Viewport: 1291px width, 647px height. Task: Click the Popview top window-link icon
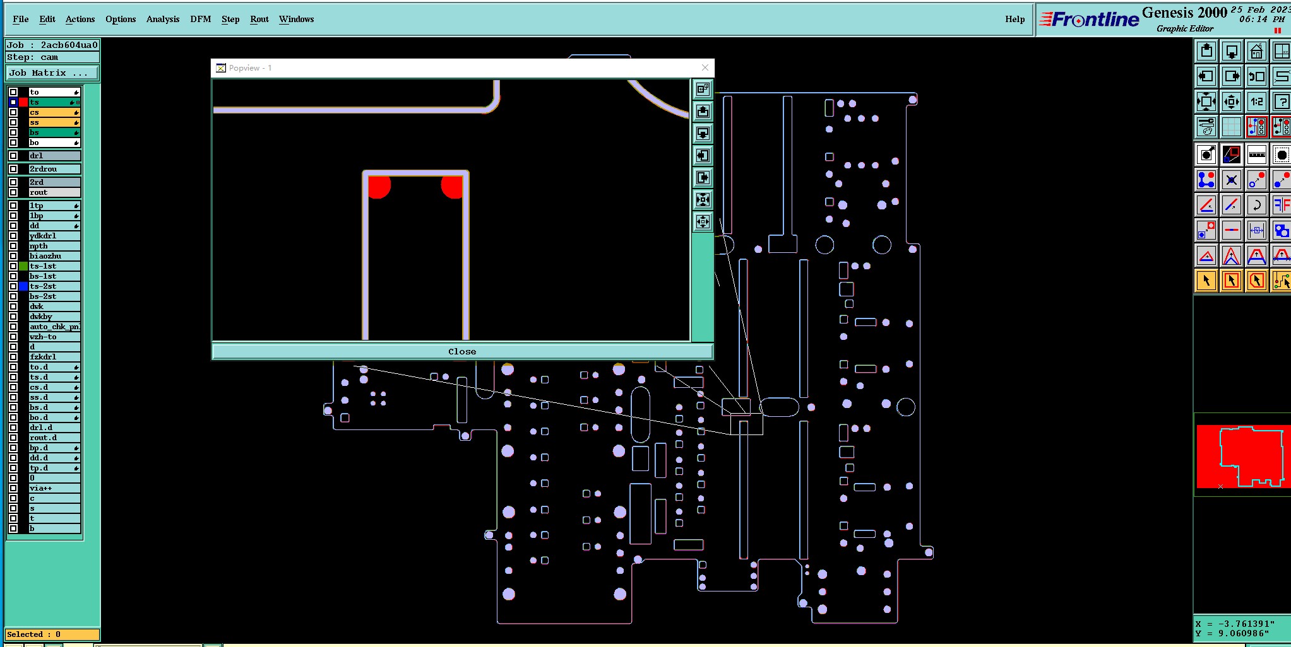[703, 90]
